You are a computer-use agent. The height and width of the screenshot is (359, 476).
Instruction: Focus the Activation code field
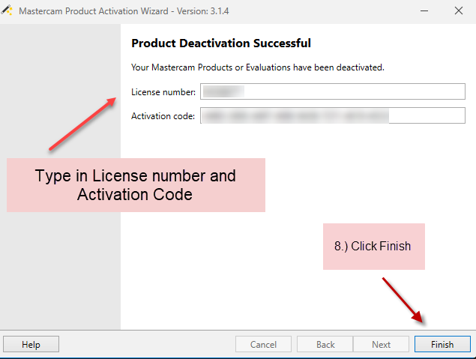click(333, 115)
